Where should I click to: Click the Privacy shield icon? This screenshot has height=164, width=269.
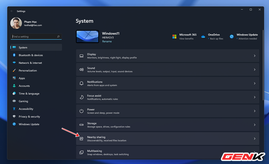pos(14,116)
